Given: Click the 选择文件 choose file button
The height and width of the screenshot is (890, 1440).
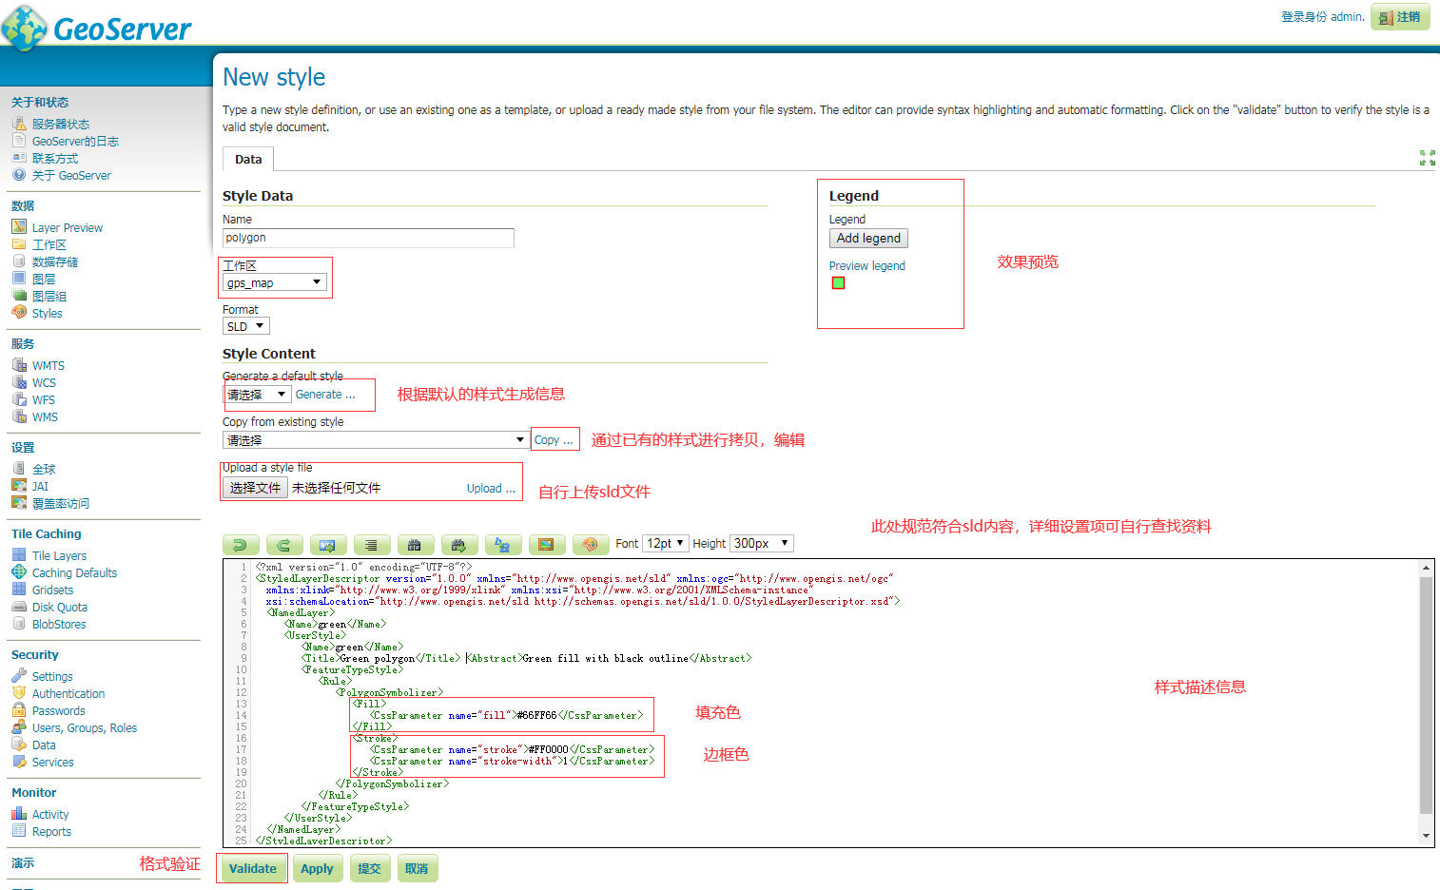Looking at the screenshot, I should click(255, 488).
